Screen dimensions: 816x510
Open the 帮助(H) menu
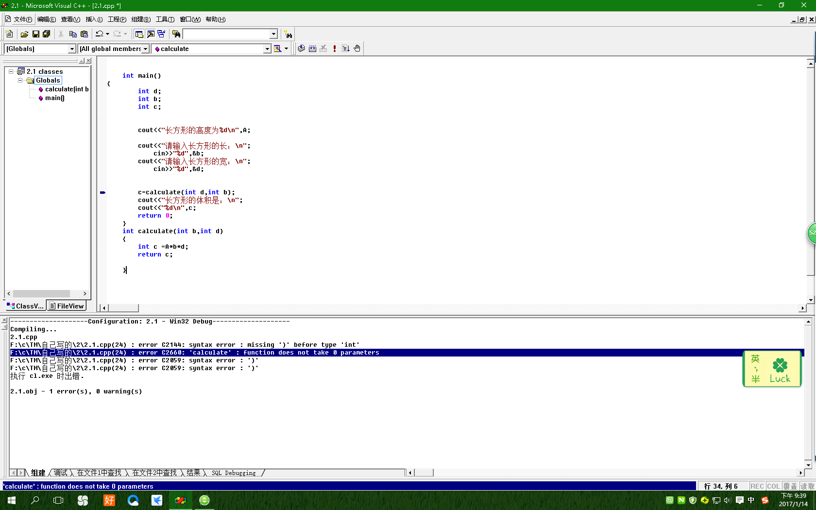[215, 19]
